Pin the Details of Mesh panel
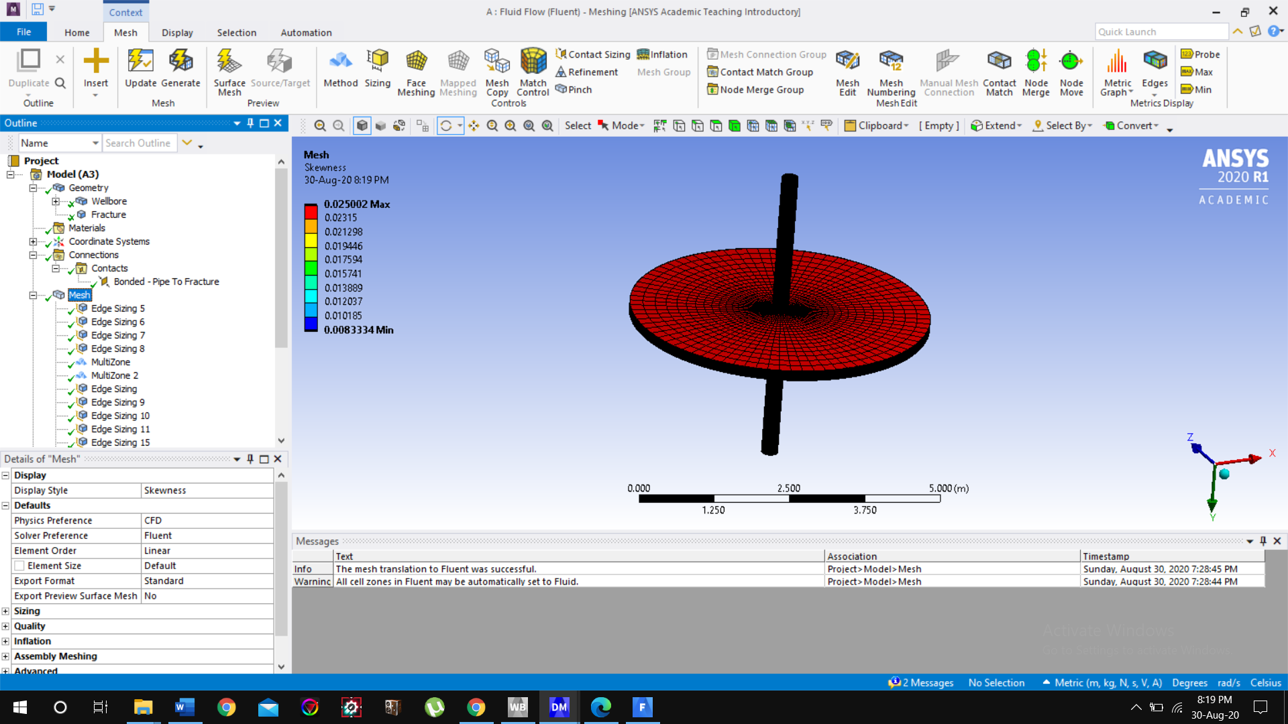 [250, 459]
